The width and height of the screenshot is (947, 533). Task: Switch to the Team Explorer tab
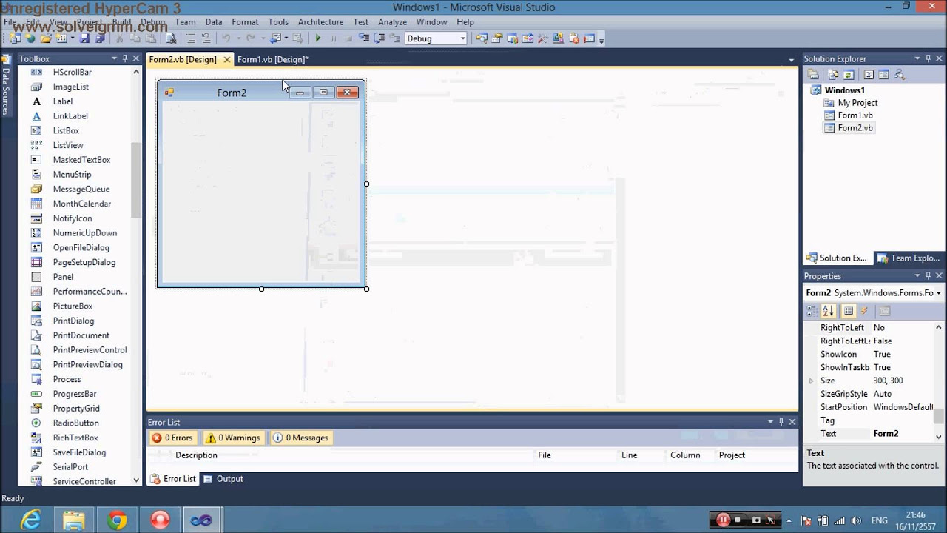tap(909, 258)
